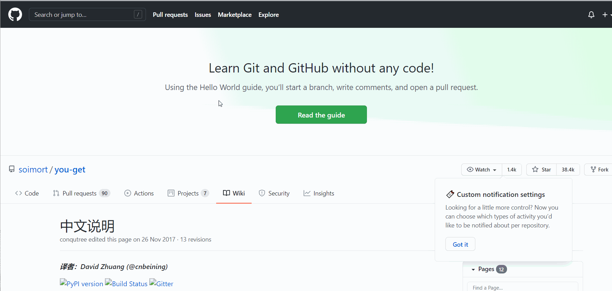Open the Watch notifications dropdown
Screen dimensions: 612x291
(x=482, y=170)
